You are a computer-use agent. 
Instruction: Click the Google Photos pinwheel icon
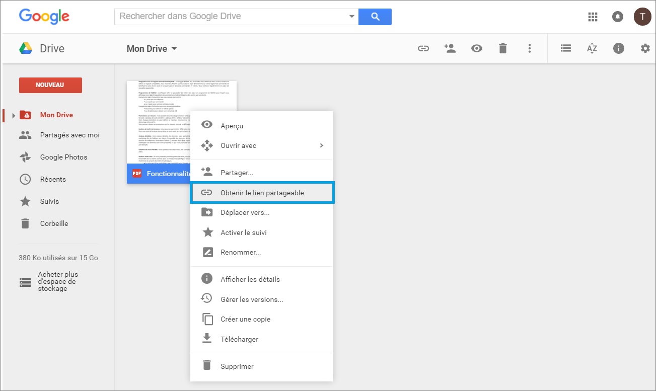click(x=25, y=157)
